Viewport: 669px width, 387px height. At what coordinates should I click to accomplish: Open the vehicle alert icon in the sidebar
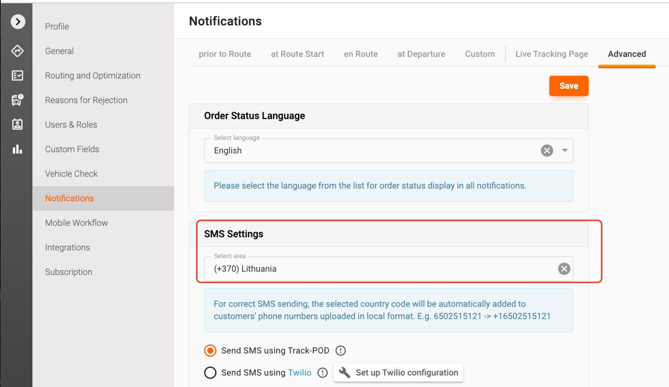[x=18, y=100]
